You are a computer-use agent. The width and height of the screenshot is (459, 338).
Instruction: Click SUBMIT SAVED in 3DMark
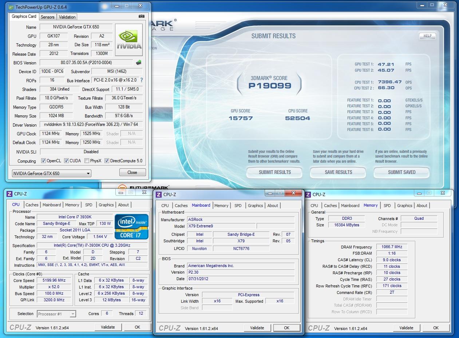click(401, 172)
